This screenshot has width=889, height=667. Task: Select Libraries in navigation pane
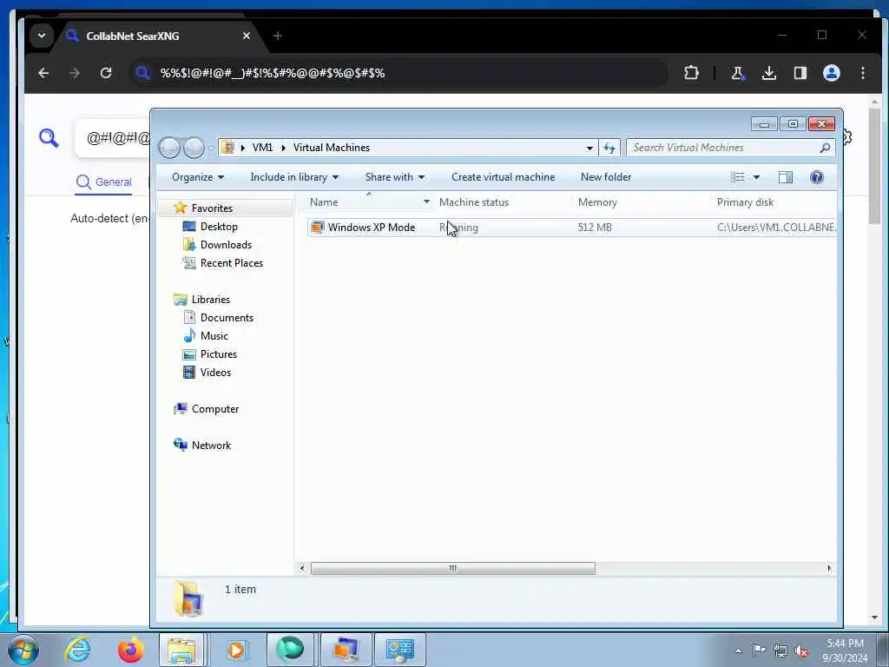click(210, 299)
